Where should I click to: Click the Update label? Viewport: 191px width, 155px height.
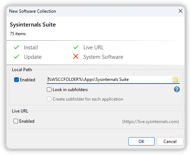pos(33,57)
